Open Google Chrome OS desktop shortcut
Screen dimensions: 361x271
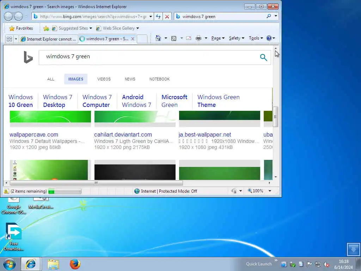tap(14, 206)
